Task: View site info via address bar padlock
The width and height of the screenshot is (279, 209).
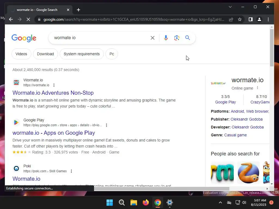Action: 39,19
